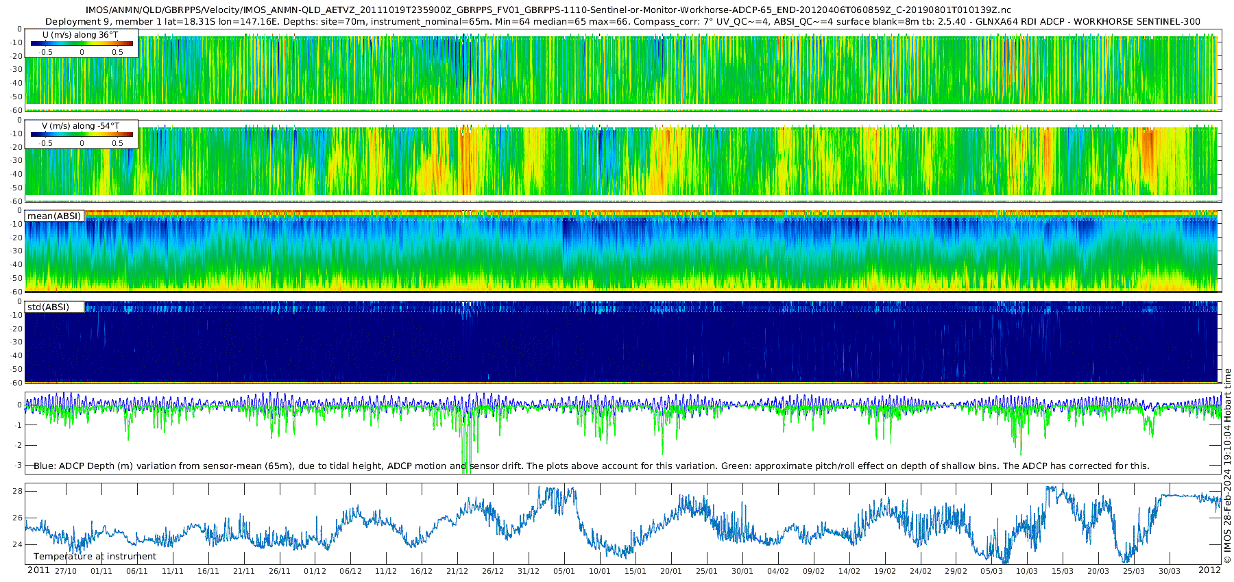Viewport: 1234px width, 582px height.
Task: Click the -3 tick on depth variation axis
Action: click(x=19, y=465)
